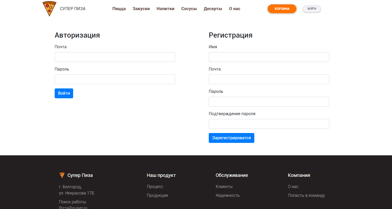Open the Десерты page
Viewport: 392px width, 209px height.
coord(213,9)
